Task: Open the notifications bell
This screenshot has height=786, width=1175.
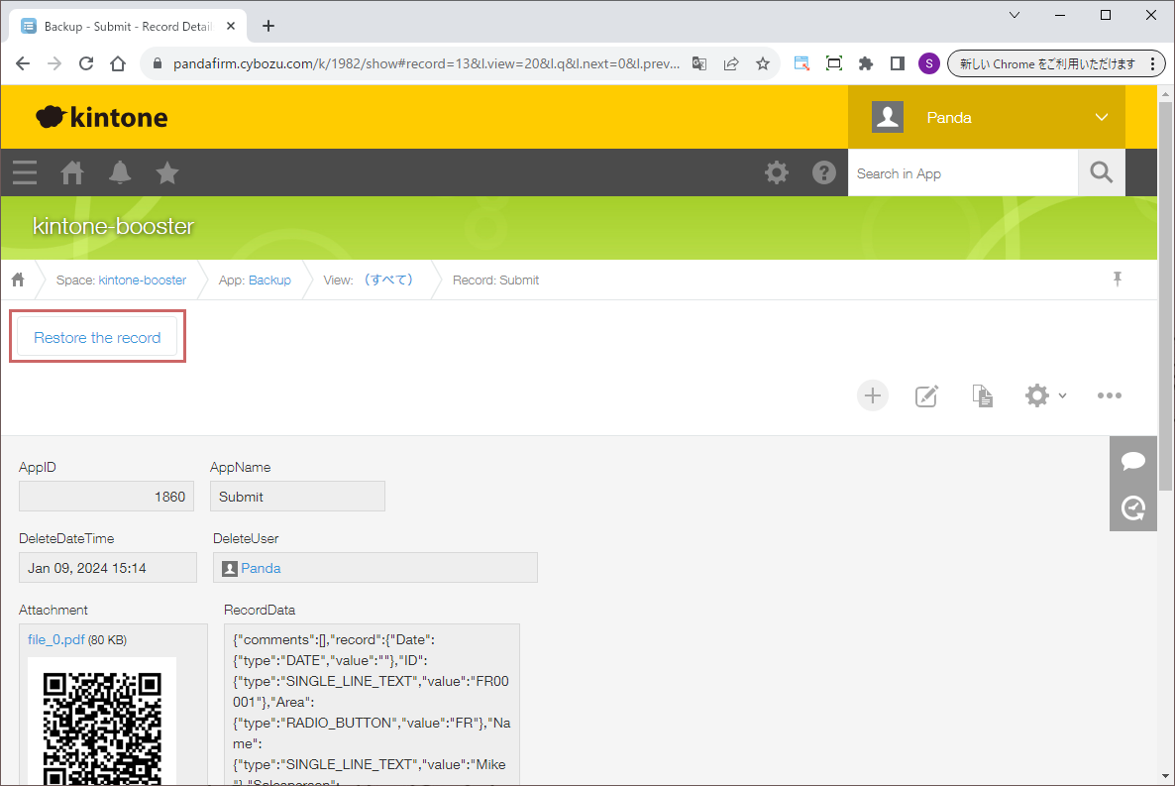Action: tap(120, 173)
